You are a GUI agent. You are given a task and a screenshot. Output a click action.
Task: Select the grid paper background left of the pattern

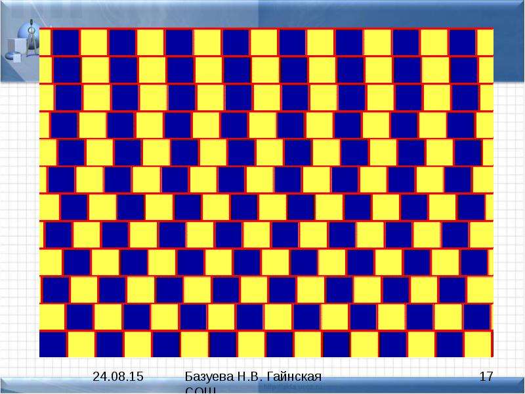click(20, 218)
